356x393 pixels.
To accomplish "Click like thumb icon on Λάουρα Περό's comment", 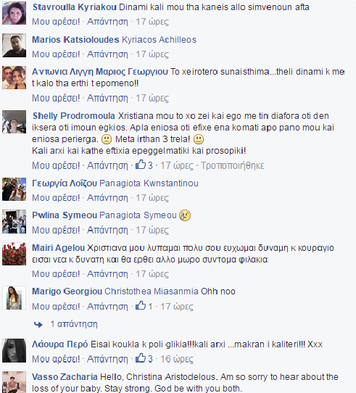I will point(141,358).
